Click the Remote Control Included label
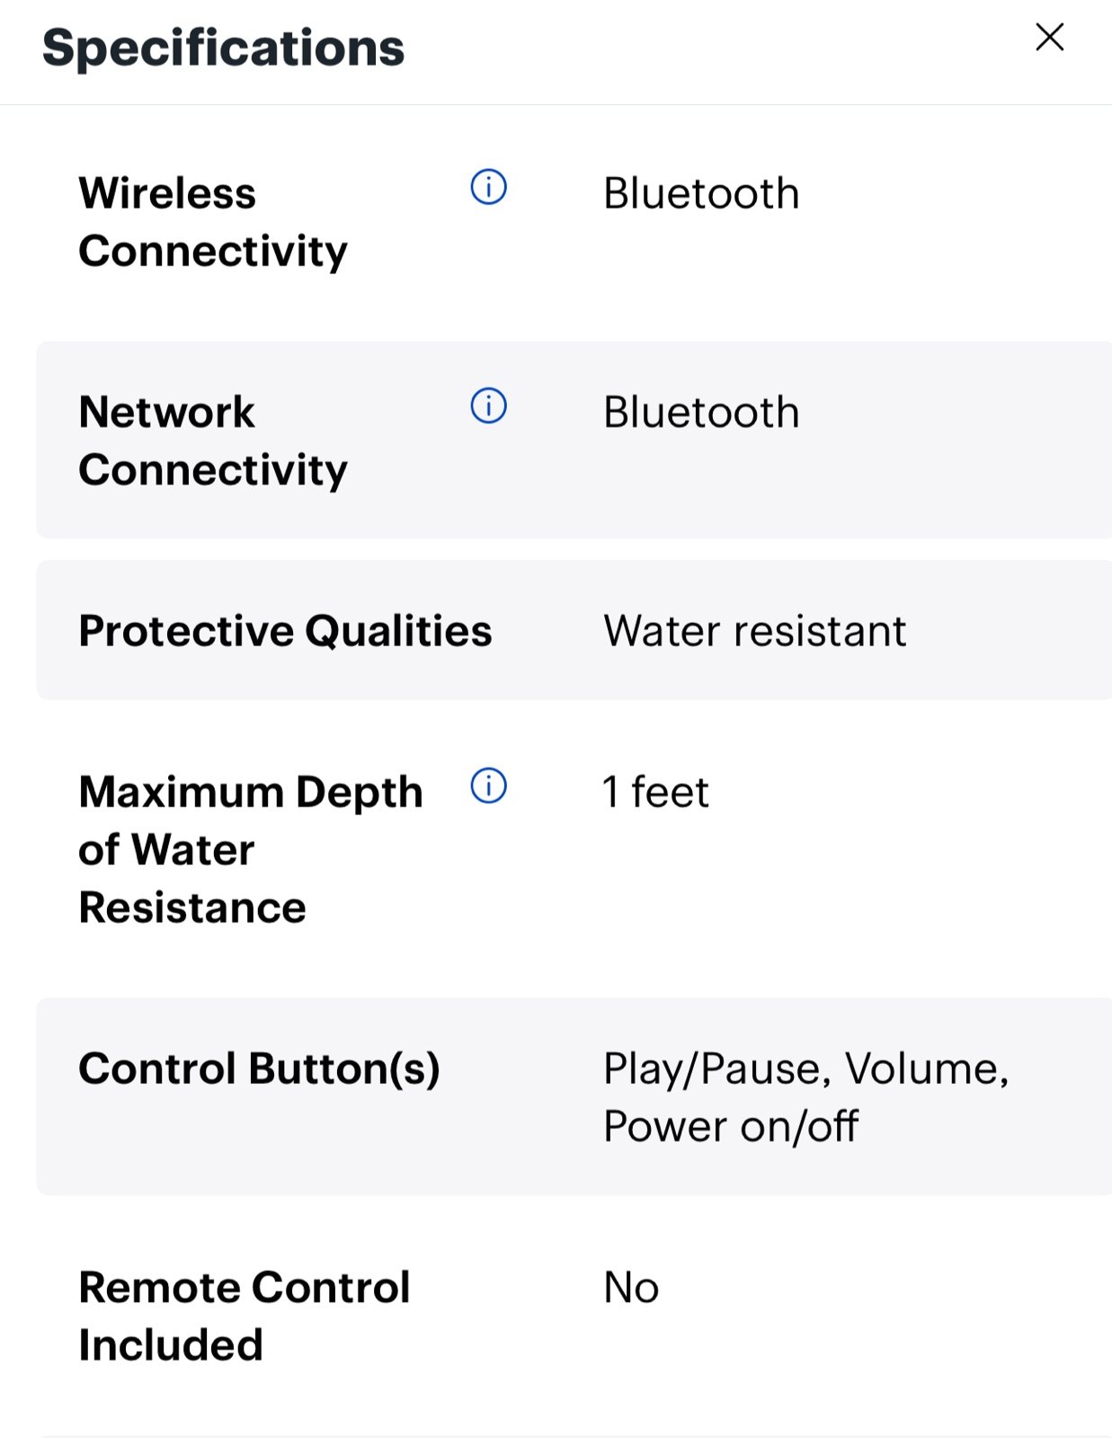The width and height of the screenshot is (1112, 1438). 244,1316
